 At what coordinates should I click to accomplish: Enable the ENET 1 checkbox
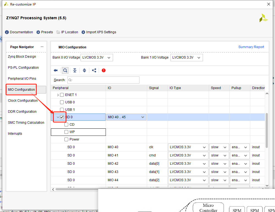tap(62, 95)
